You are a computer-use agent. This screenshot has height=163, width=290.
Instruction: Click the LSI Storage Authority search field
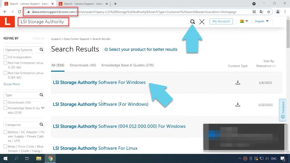(x=43, y=22)
